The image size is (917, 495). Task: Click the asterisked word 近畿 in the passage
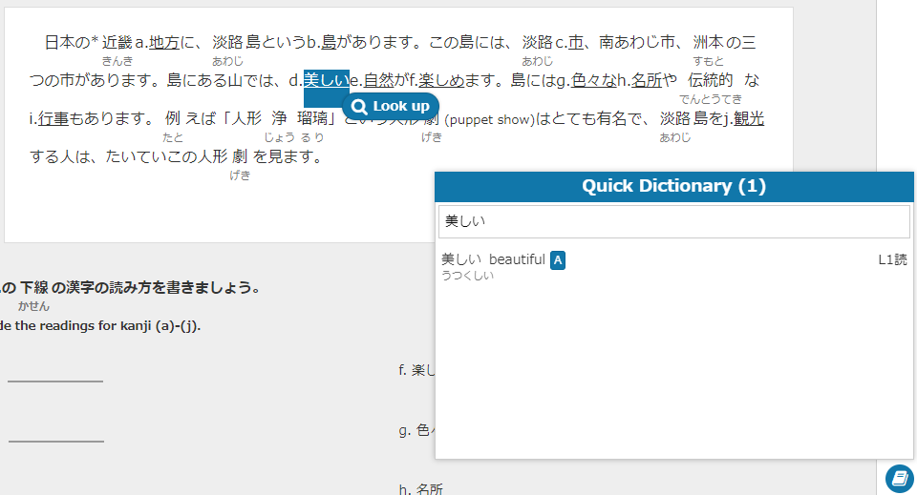coord(117,42)
